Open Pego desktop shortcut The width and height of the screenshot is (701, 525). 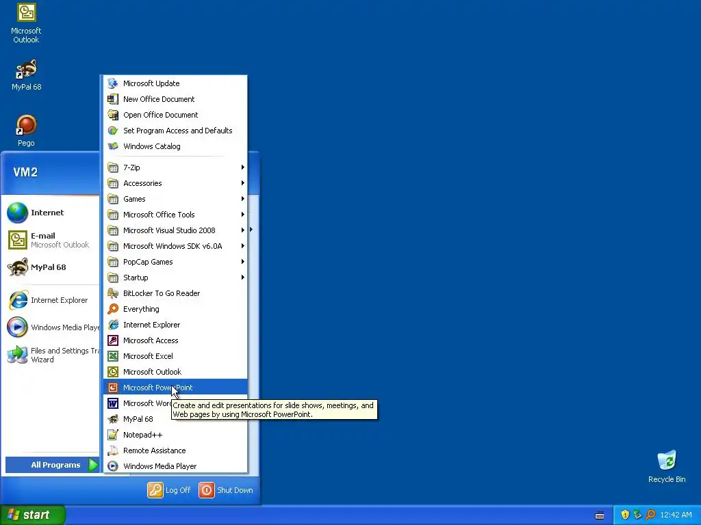(26, 131)
